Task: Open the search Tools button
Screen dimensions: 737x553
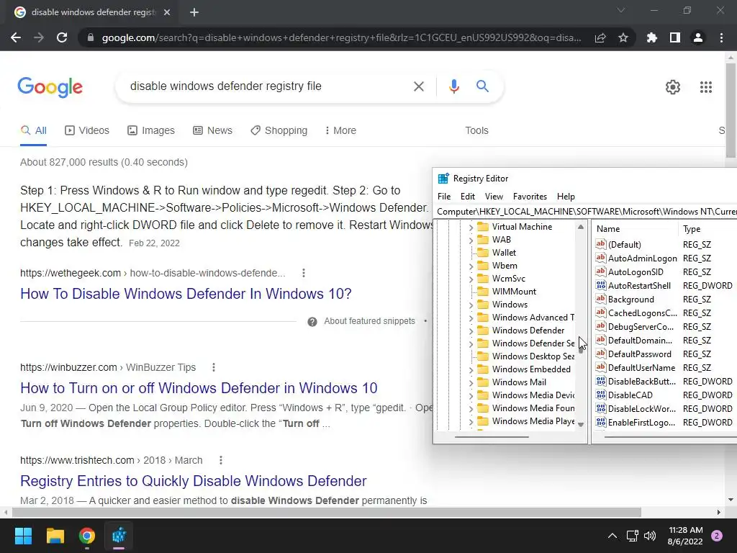Action: [x=476, y=131]
